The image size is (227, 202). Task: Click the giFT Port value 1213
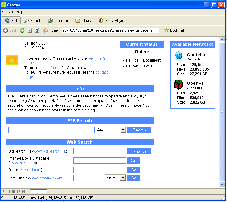148,66
